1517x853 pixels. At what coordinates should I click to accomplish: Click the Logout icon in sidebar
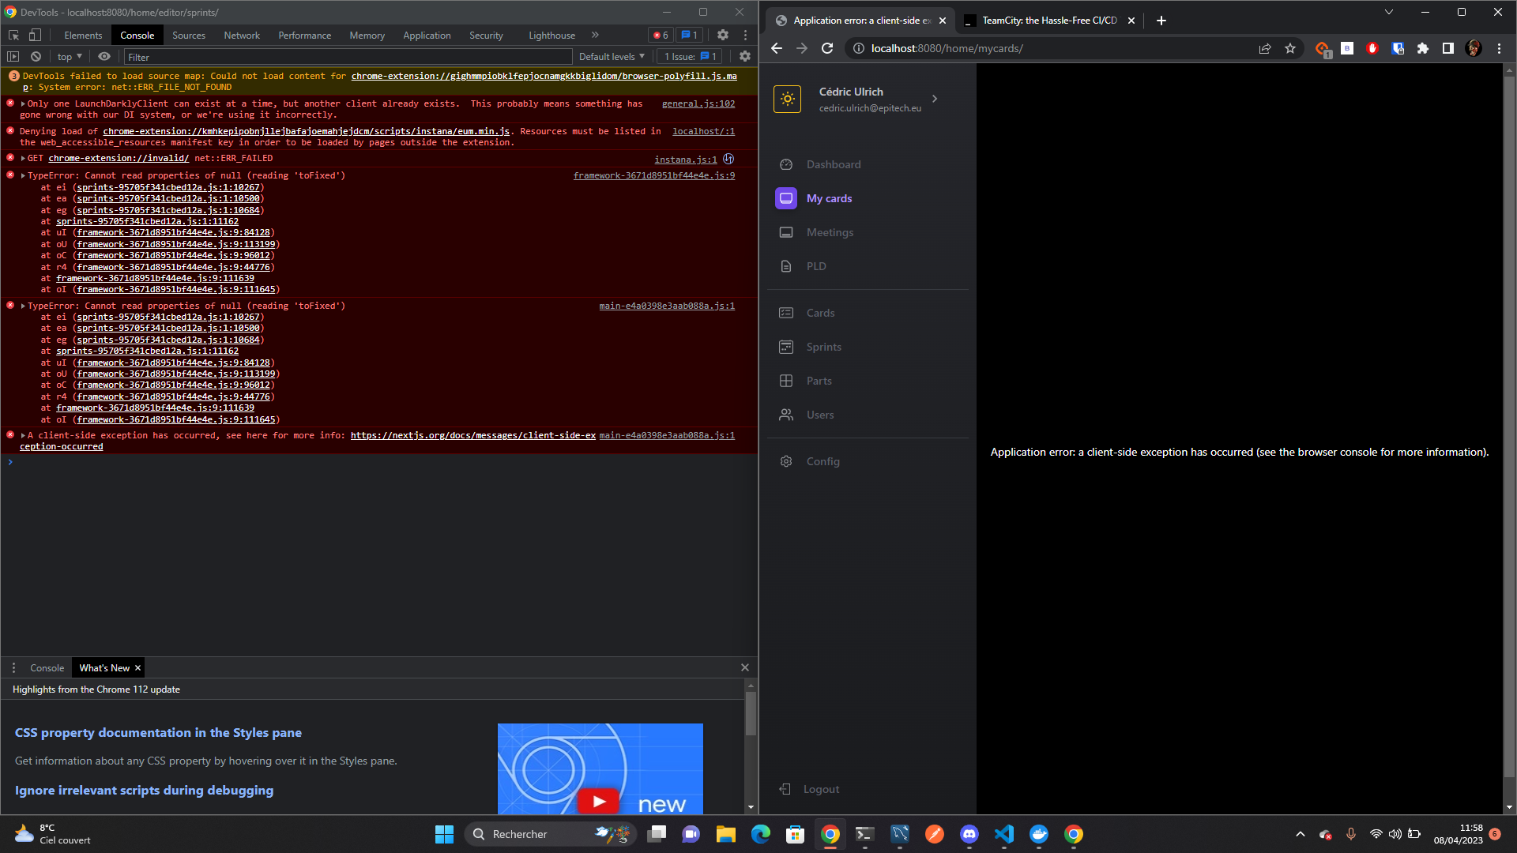(x=785, y=789)
